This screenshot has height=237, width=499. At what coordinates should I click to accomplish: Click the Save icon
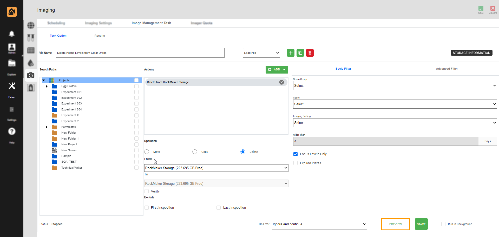[481, 8]
